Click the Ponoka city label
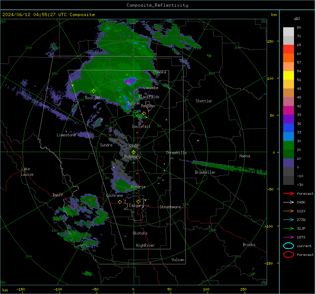315x294 pixels. tap(160, 72)
